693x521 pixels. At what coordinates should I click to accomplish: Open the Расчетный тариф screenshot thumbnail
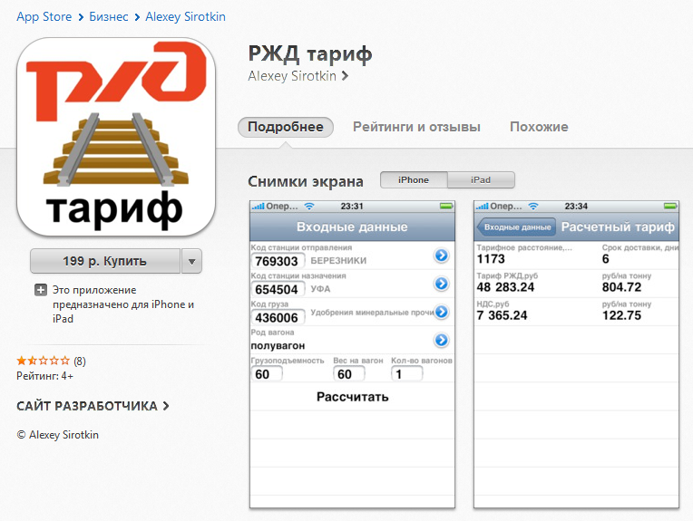[576, 354]
